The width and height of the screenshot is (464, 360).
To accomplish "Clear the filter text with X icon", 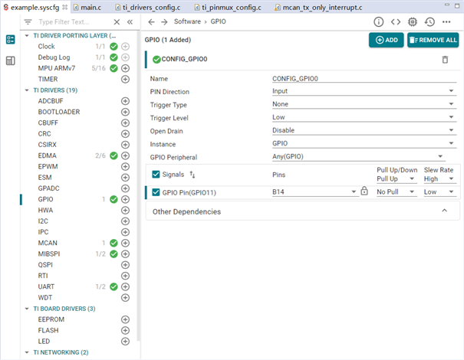I will (x=117, y=22).
